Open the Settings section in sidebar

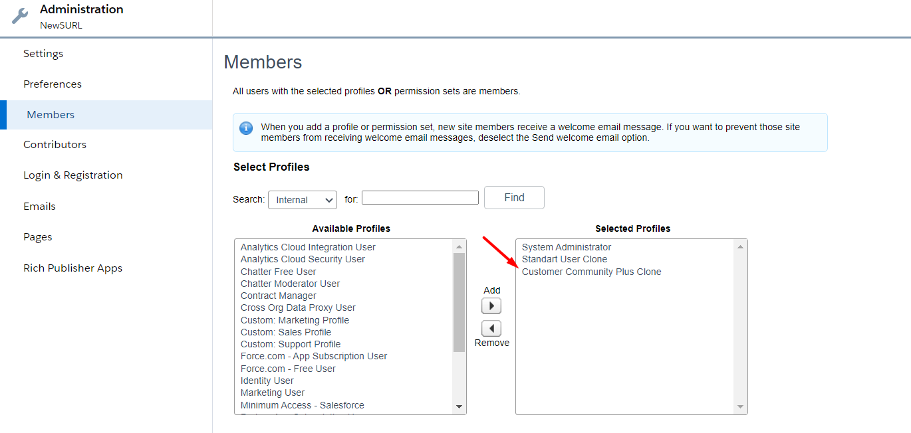tap(43, 54)
